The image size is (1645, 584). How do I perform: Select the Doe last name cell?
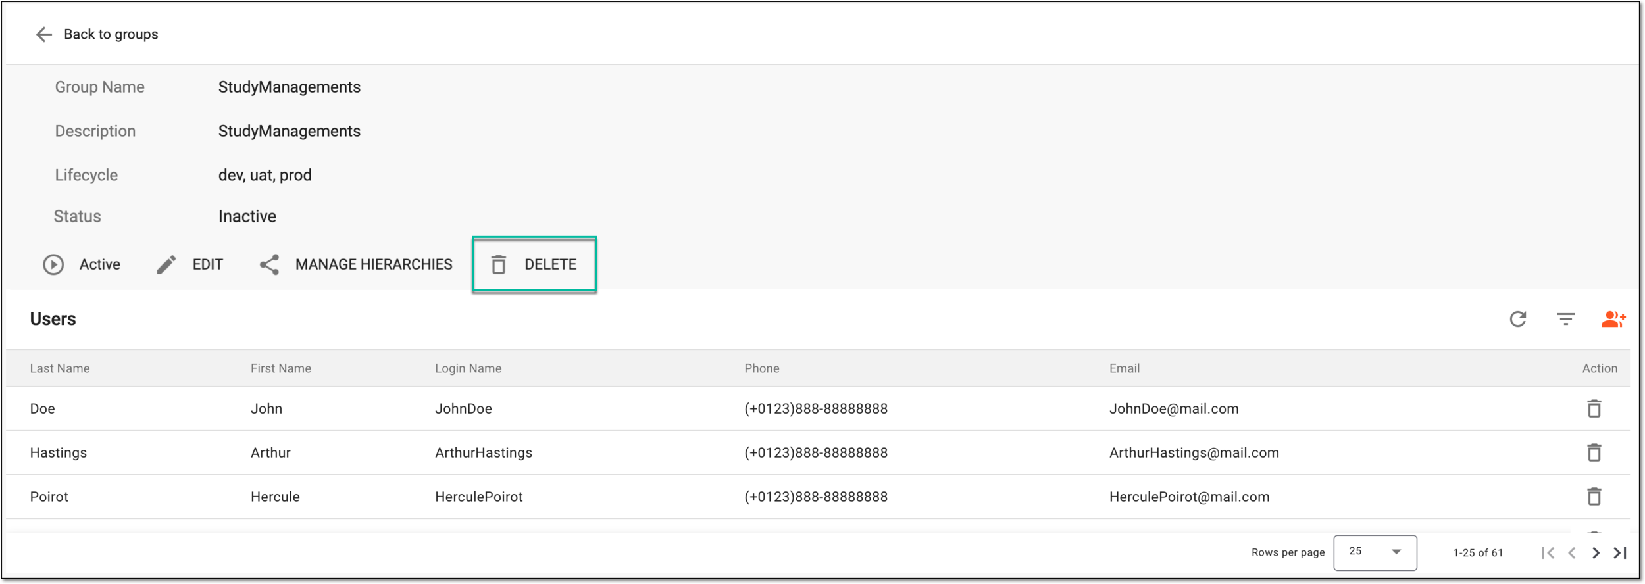pos(43,408)
